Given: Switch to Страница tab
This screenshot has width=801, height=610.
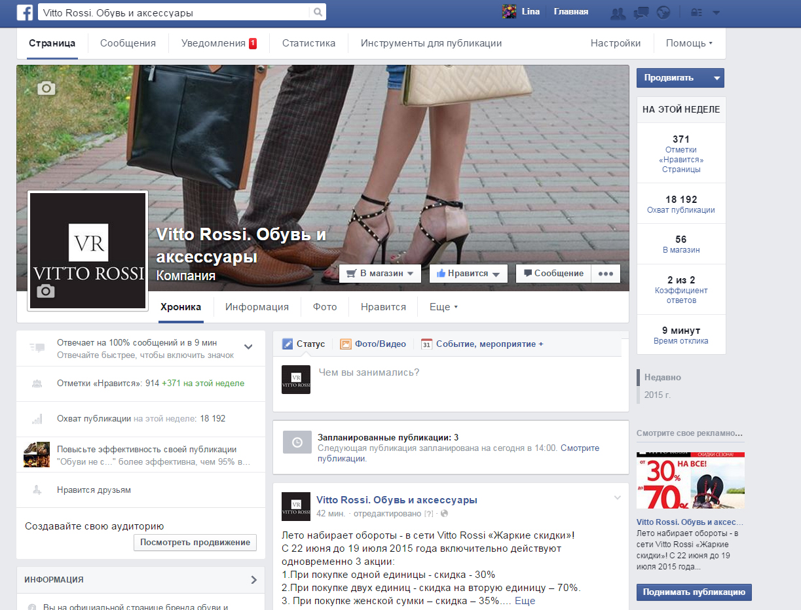Looking at the screenshot, I should click(x=52, y=43).
